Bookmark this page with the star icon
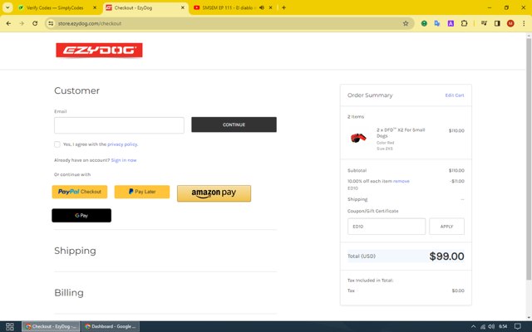 point(406,23)
